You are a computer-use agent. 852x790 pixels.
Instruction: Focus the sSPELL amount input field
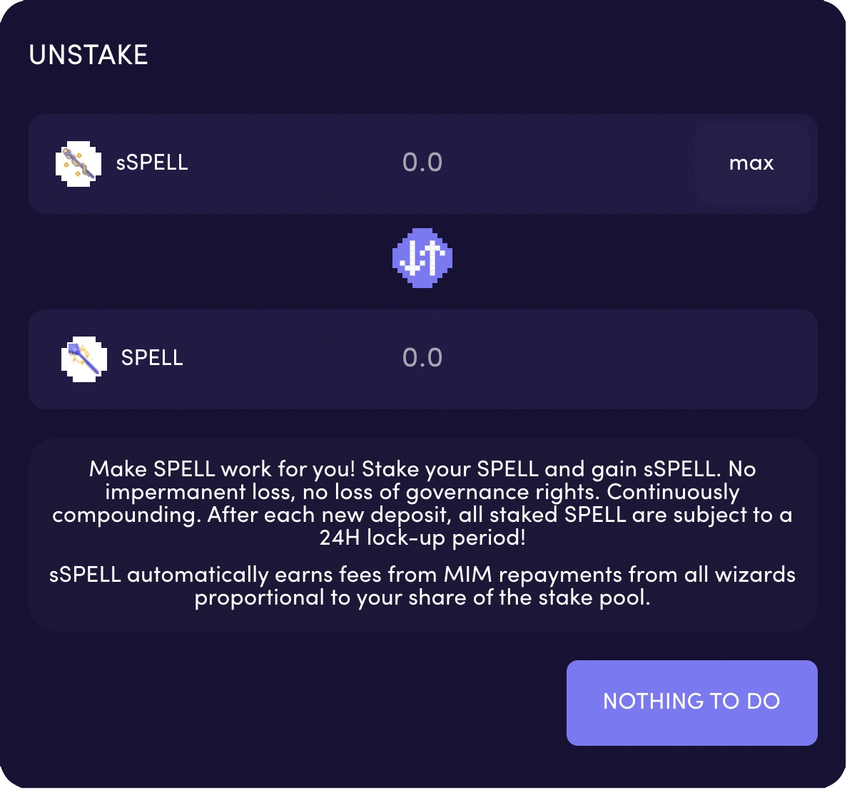tap(422, 163)
